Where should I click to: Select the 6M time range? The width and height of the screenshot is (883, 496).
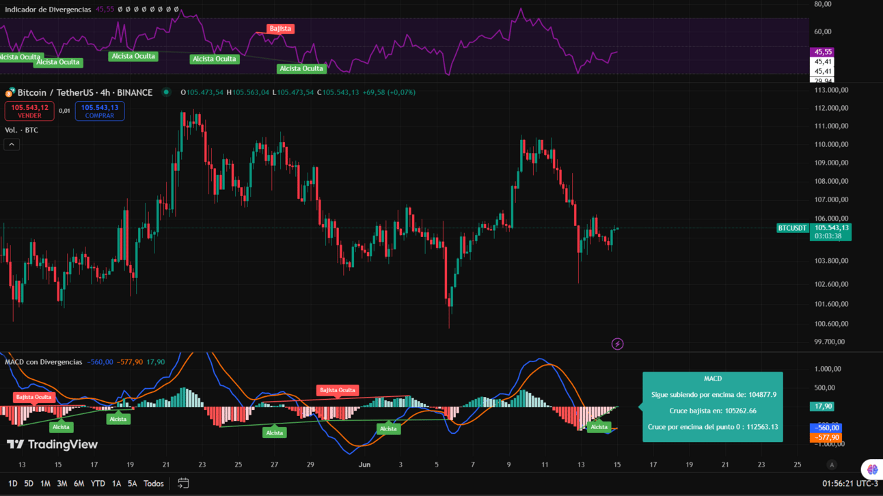pos(79,483)
